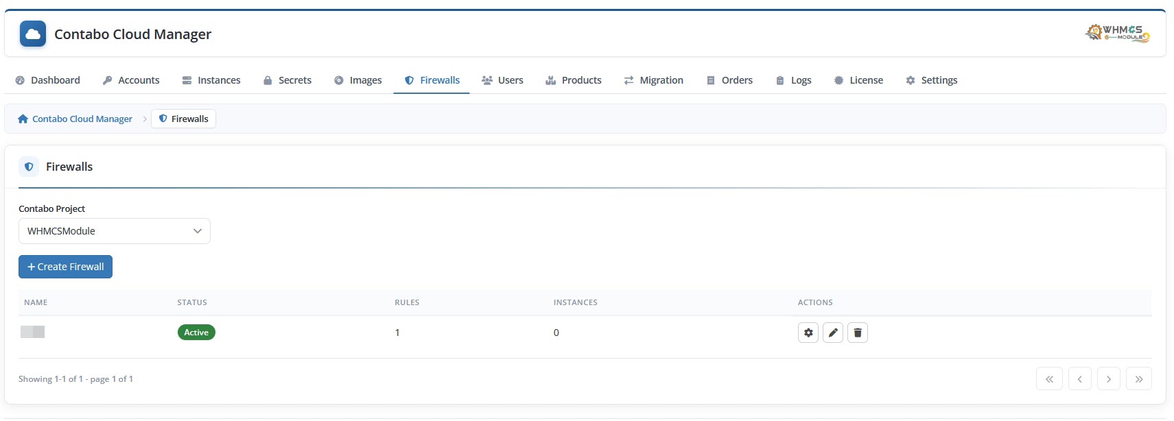
Task: Select the Firewalls tab in navigation
Action: 432,80
